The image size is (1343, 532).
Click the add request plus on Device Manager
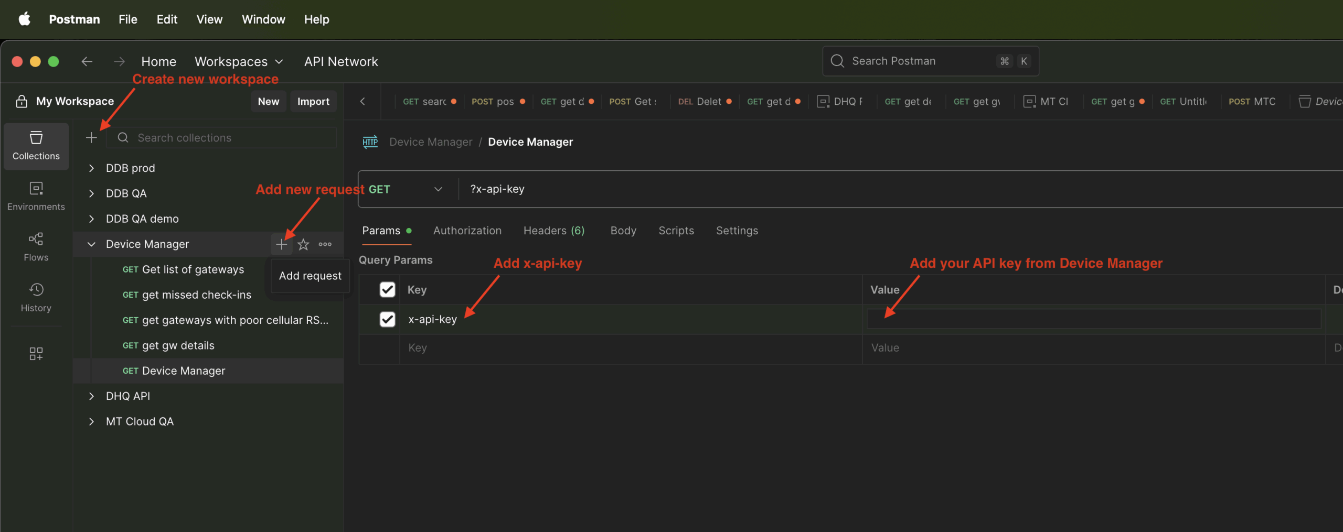[282, 244]
